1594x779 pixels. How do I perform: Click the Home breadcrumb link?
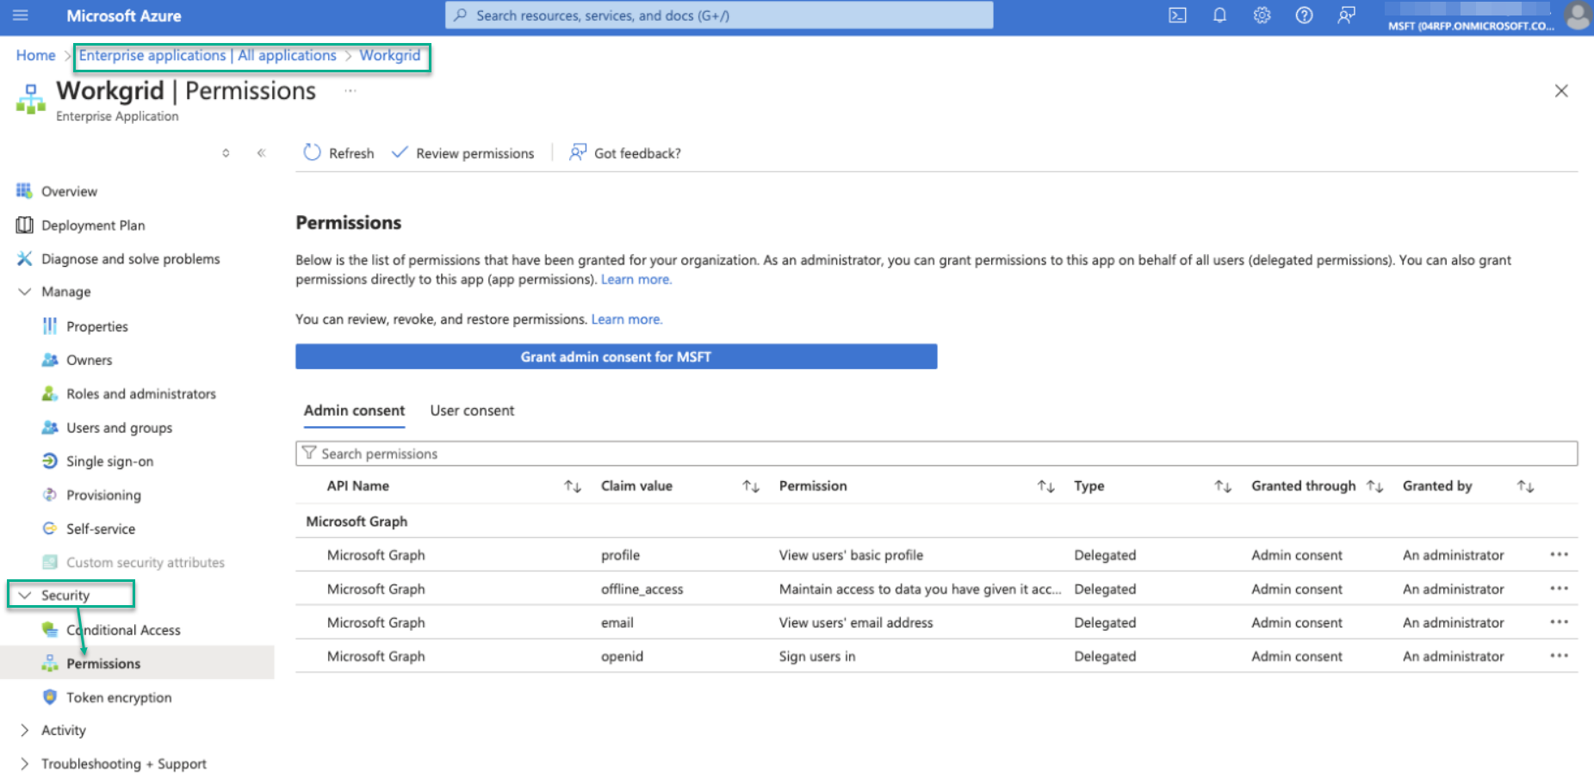pyautogui.click(x=35, y=55)
